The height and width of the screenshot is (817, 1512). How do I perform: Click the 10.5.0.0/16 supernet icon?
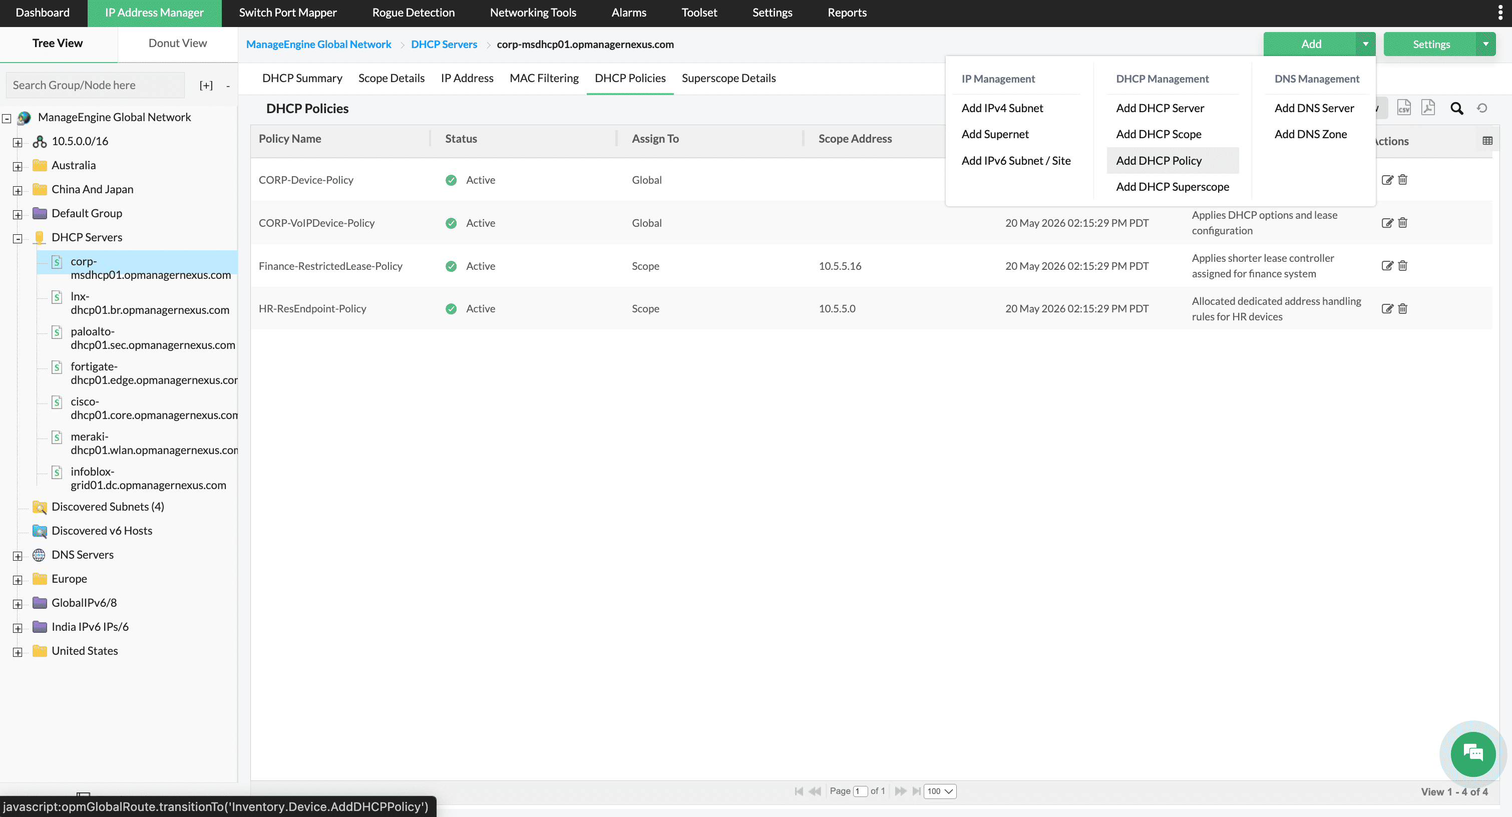coord(40,142)
